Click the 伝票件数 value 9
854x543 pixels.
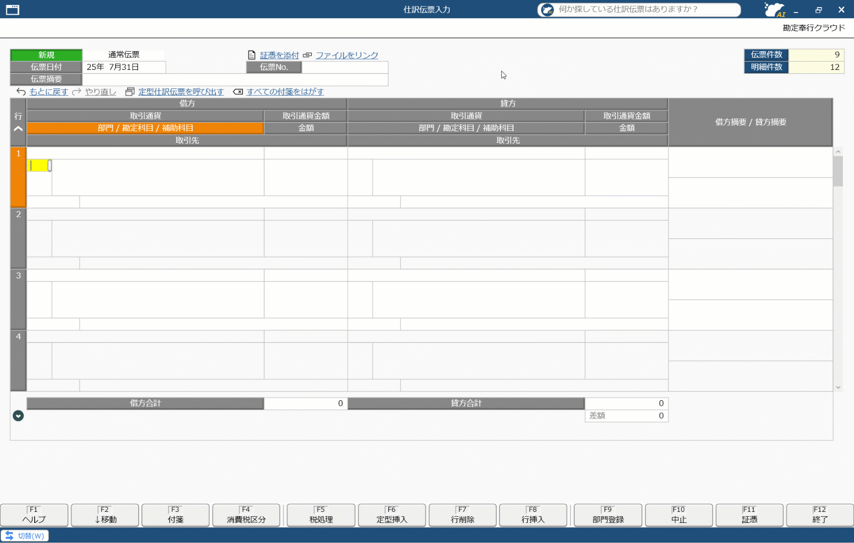click(x=816, y=54)
